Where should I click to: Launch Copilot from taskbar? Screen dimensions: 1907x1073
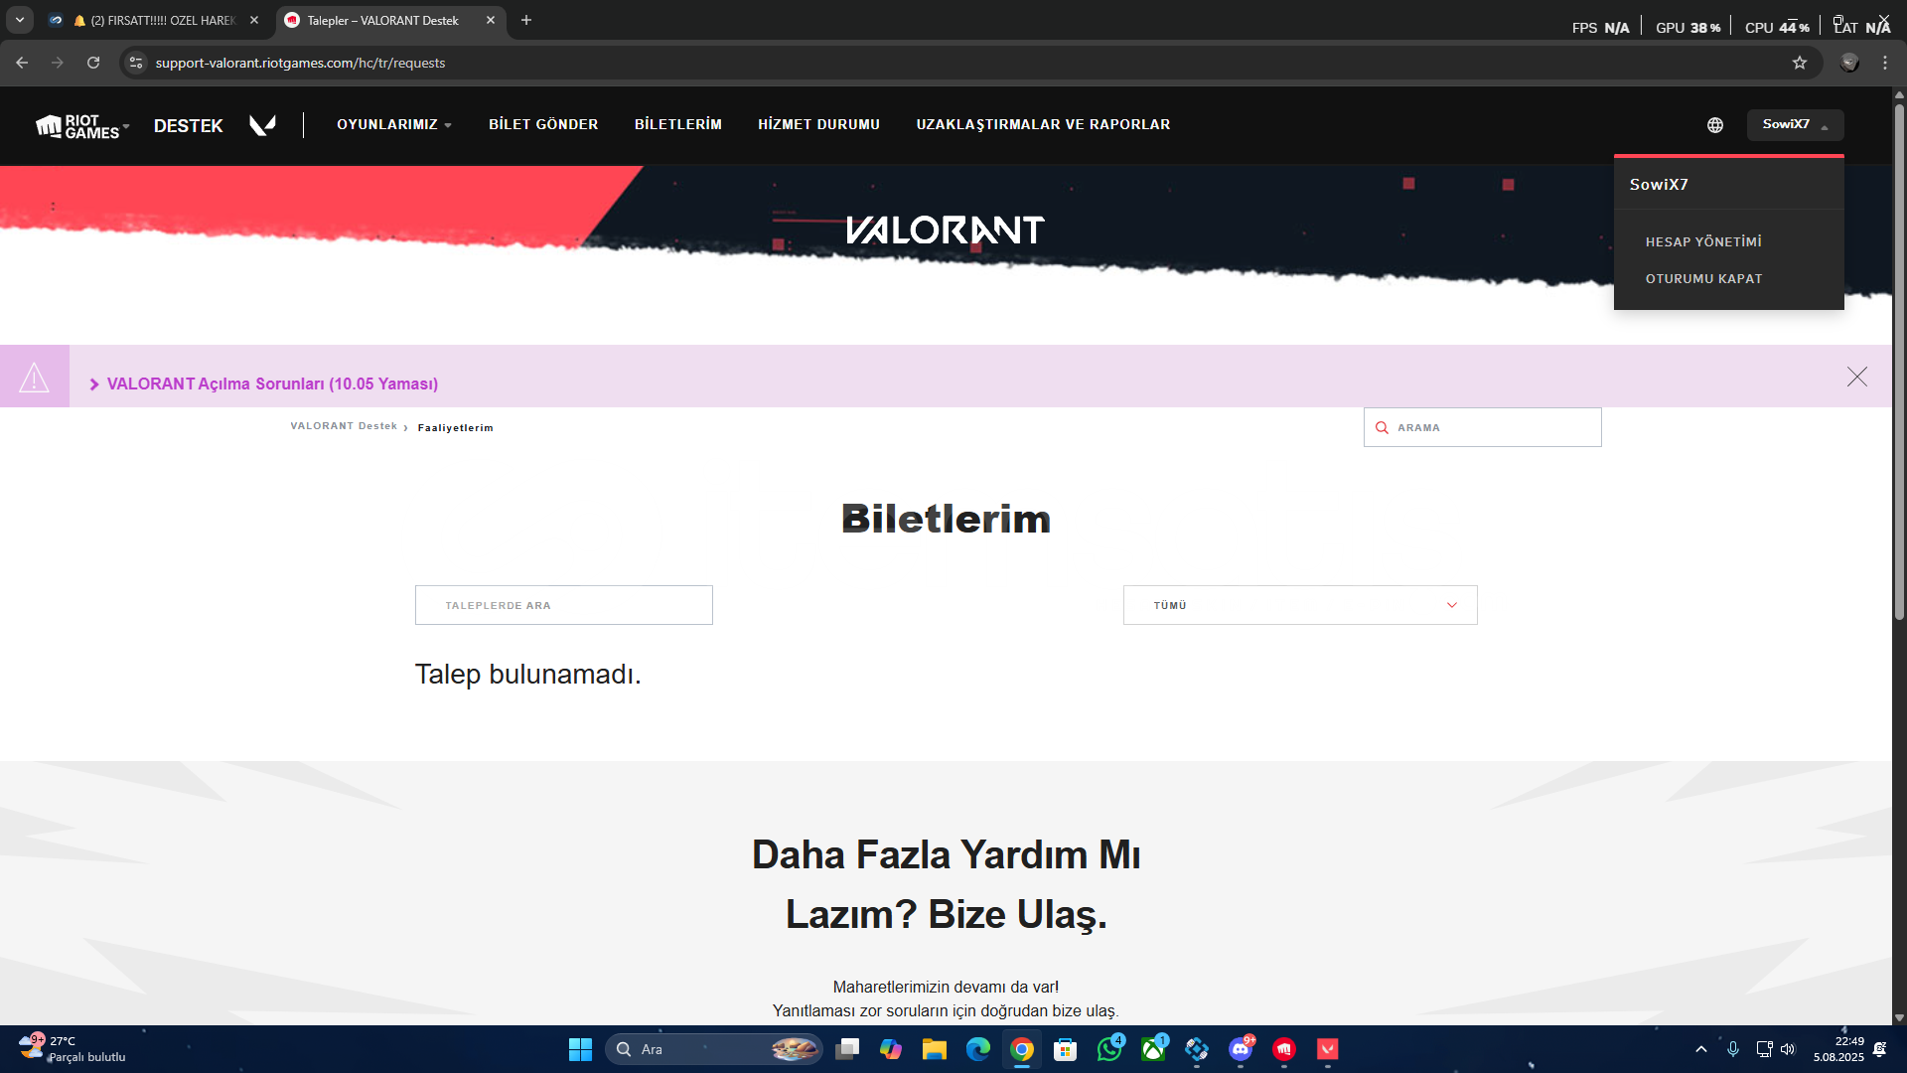891,1049
